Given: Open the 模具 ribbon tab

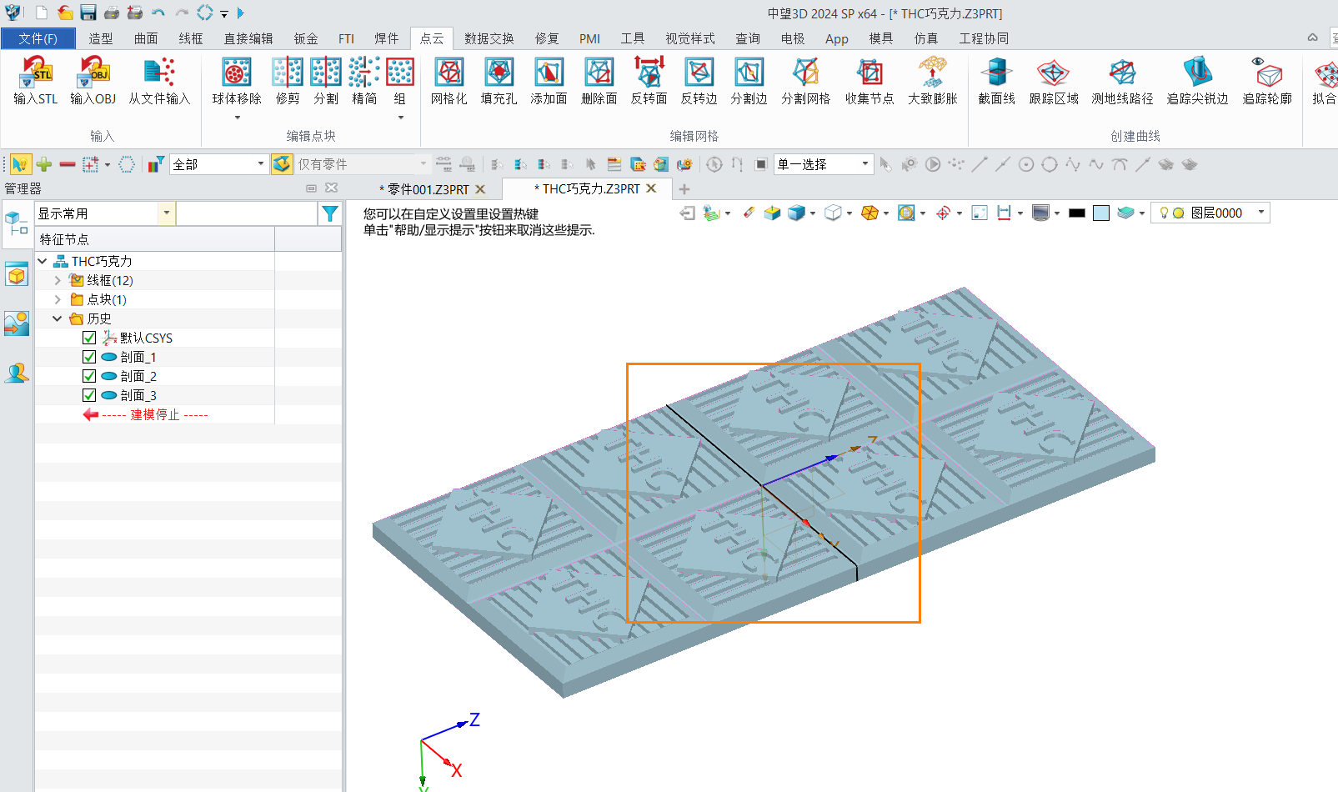Looking at the screenshot, I should [881, 38].
